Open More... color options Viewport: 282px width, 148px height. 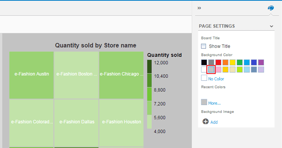click(214, 103)
